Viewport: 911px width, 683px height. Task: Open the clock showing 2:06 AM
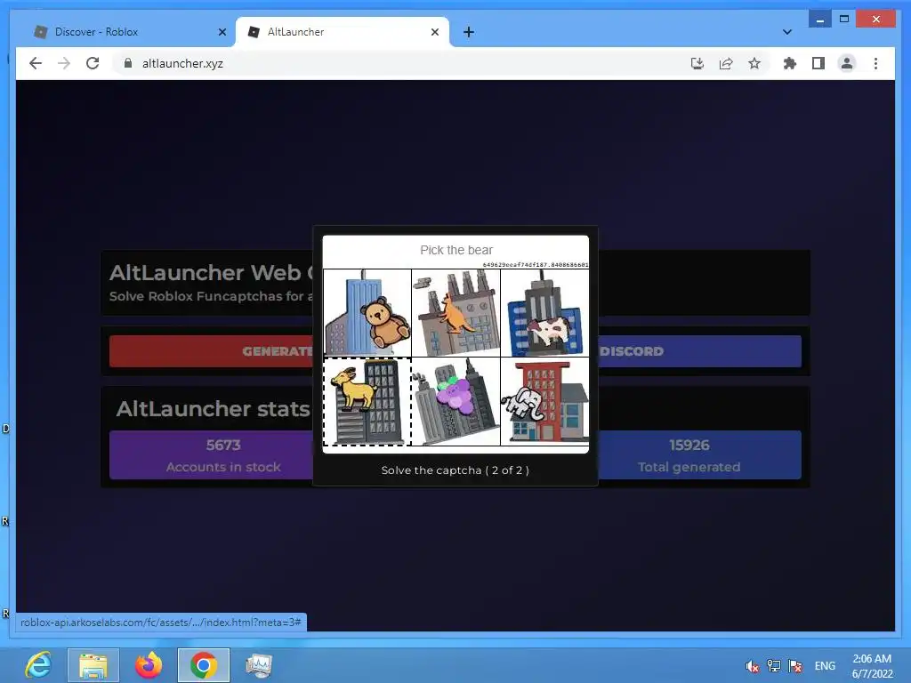coord(872,666)
